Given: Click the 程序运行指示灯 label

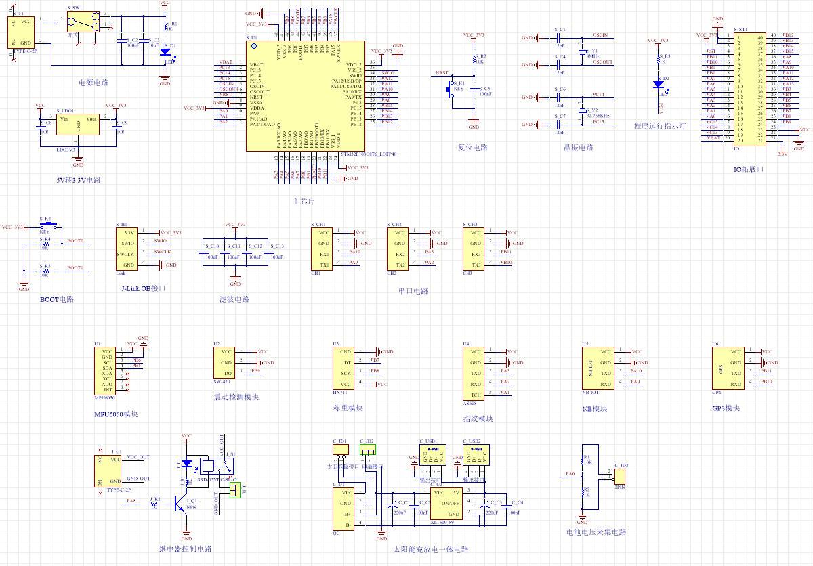Looking at the screenshot, I should click(660, 126).
